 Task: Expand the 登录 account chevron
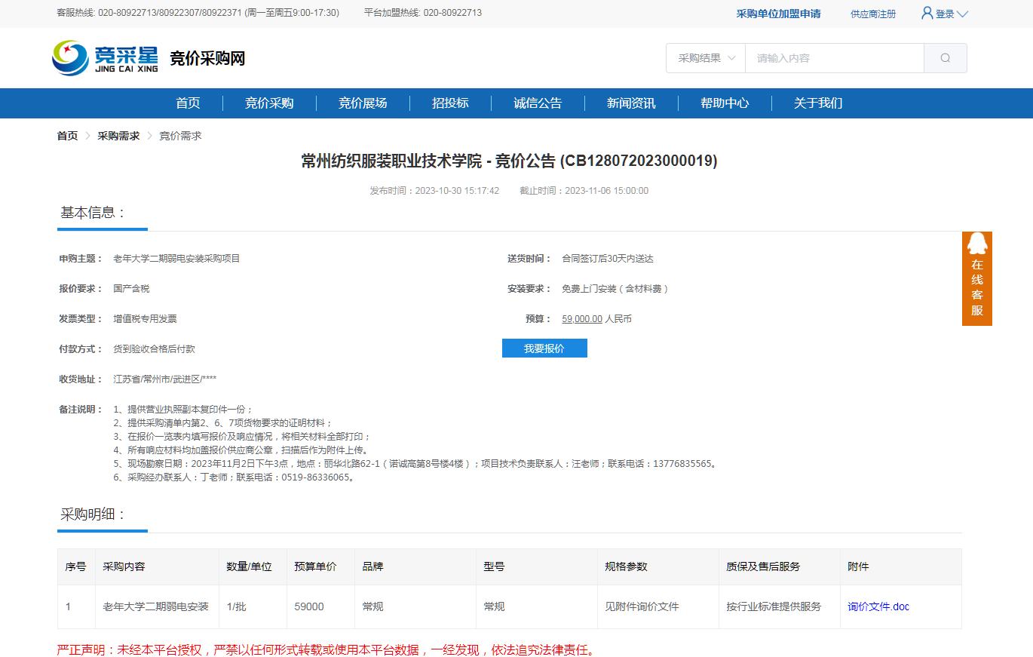[x=962, y=14]
